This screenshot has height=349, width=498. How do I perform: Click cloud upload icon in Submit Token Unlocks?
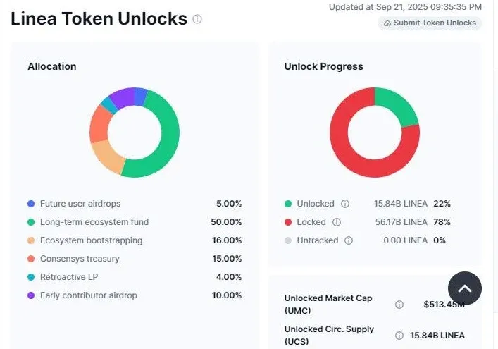tap(387, 23)
